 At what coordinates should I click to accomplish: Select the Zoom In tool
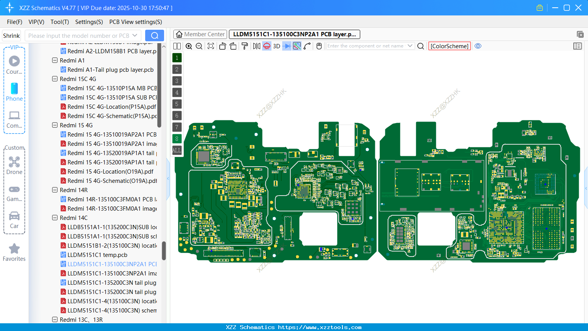point(189,46)
